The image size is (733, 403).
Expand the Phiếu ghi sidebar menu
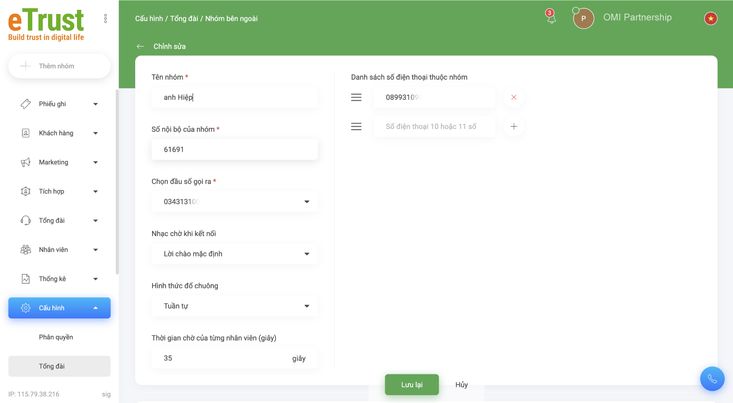click(x=59, y=104)
